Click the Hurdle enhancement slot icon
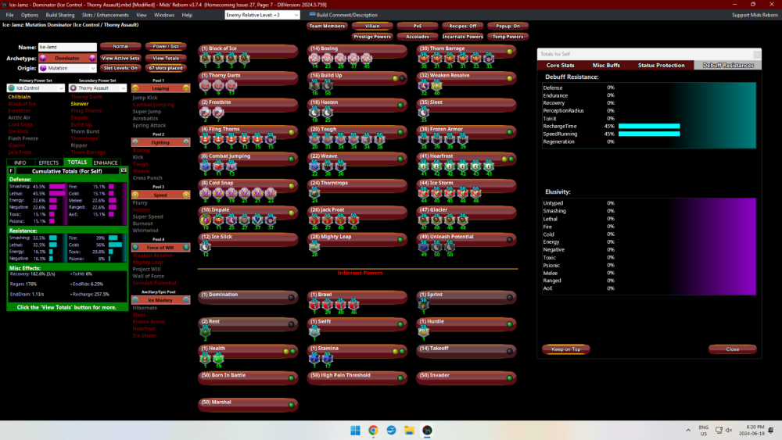The height and width of the screenshot is (440, 782). coord(423,331)
